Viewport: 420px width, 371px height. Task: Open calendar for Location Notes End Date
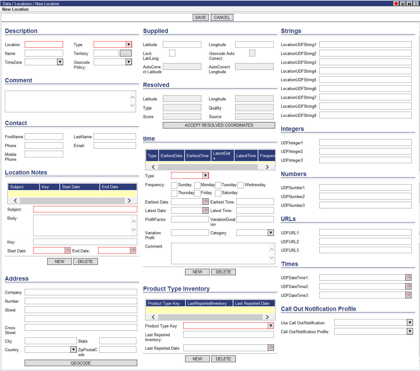click(x=133, y=250)
